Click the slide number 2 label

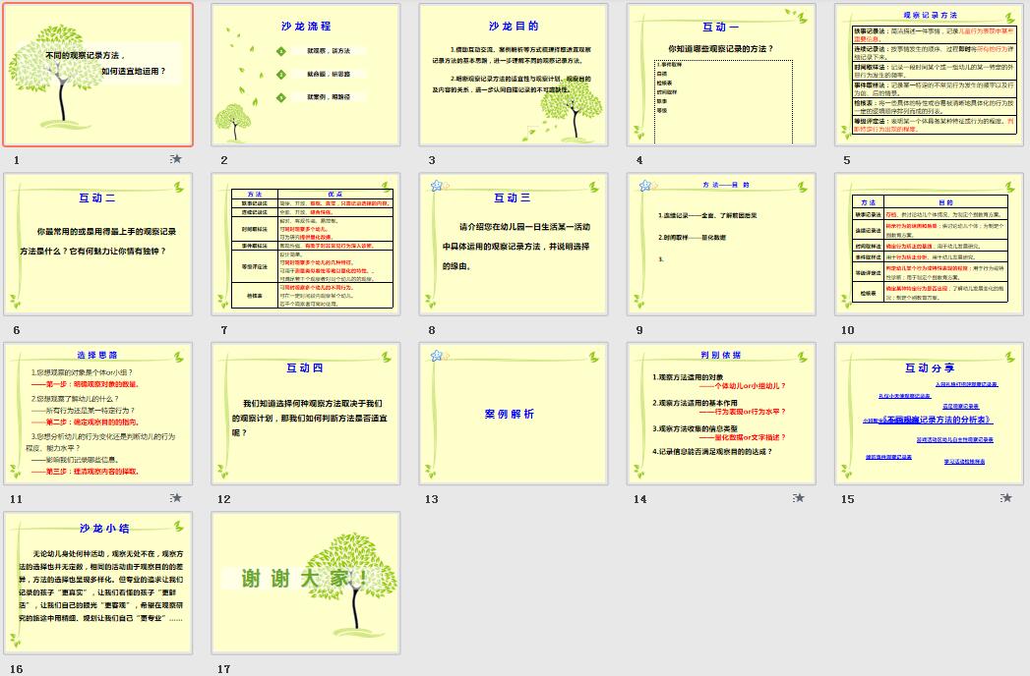click(224, 160)
